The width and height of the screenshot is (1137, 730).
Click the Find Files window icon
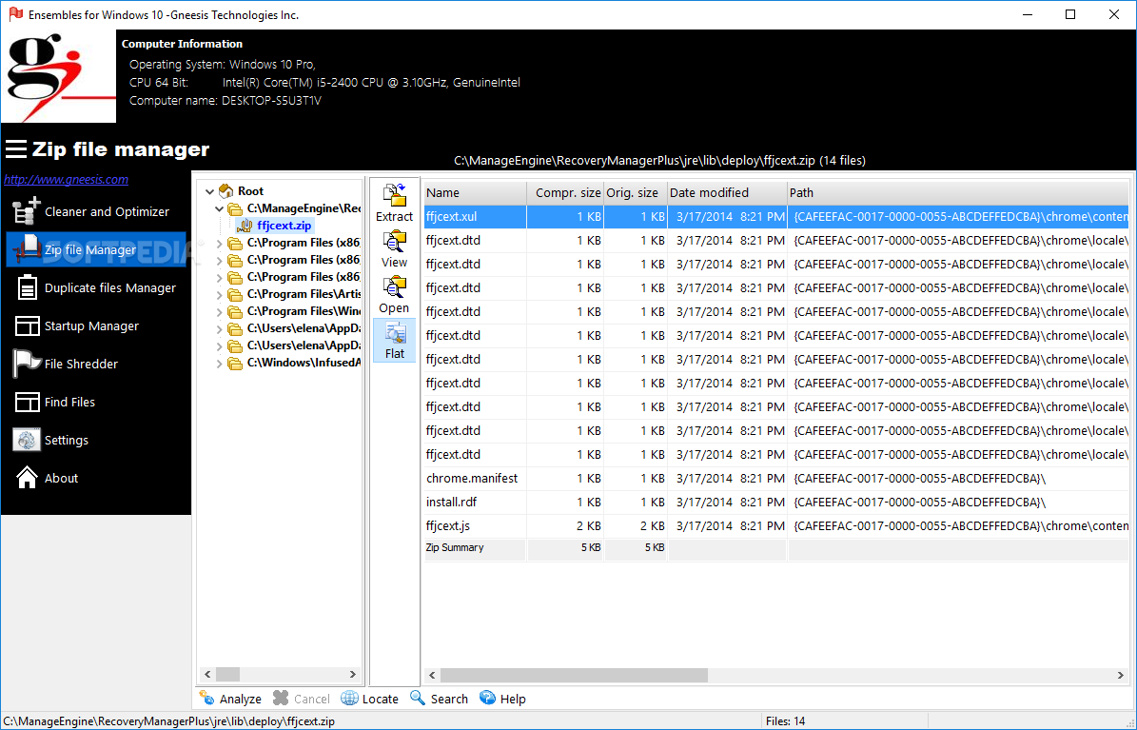(27, 402)
